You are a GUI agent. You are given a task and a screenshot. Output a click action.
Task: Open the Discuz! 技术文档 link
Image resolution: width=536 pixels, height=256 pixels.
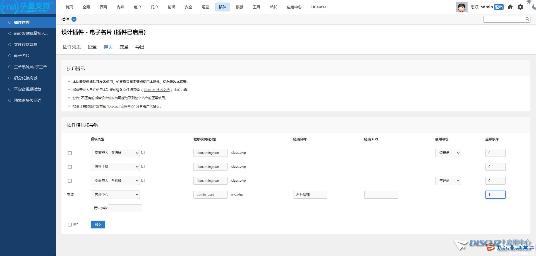click(x=157, y=90)
